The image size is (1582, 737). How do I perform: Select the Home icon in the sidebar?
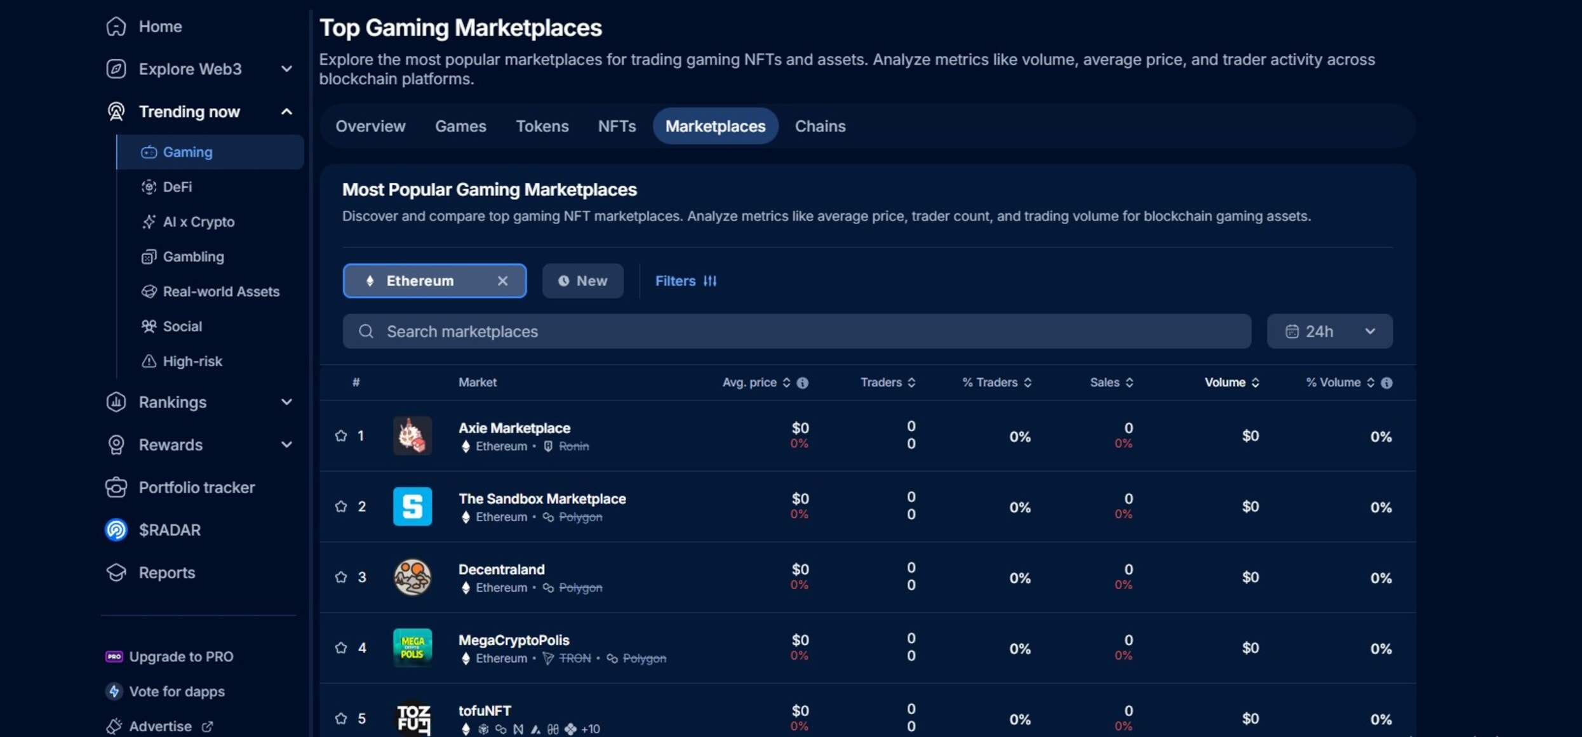click(x=116, y=26)
